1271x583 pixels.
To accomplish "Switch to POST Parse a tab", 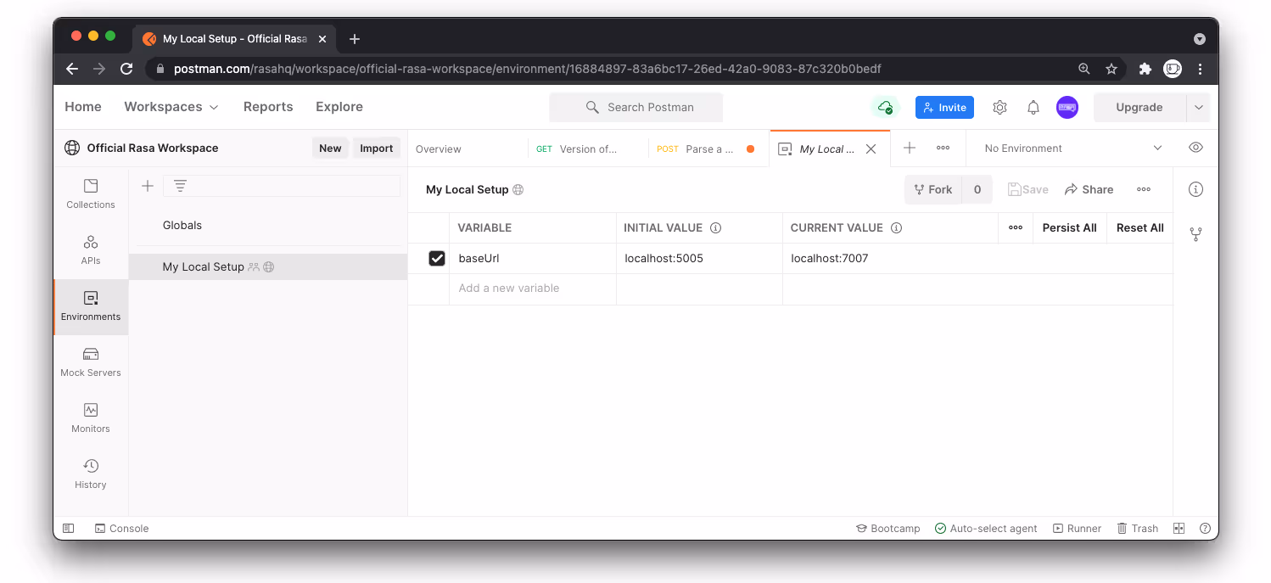I will (709, 149).
